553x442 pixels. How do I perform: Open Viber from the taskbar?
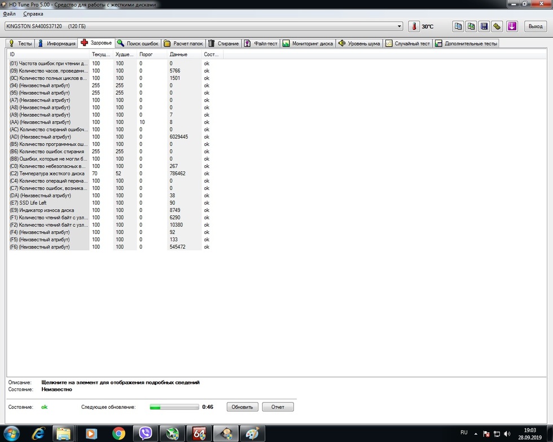(x=145, y=433)
